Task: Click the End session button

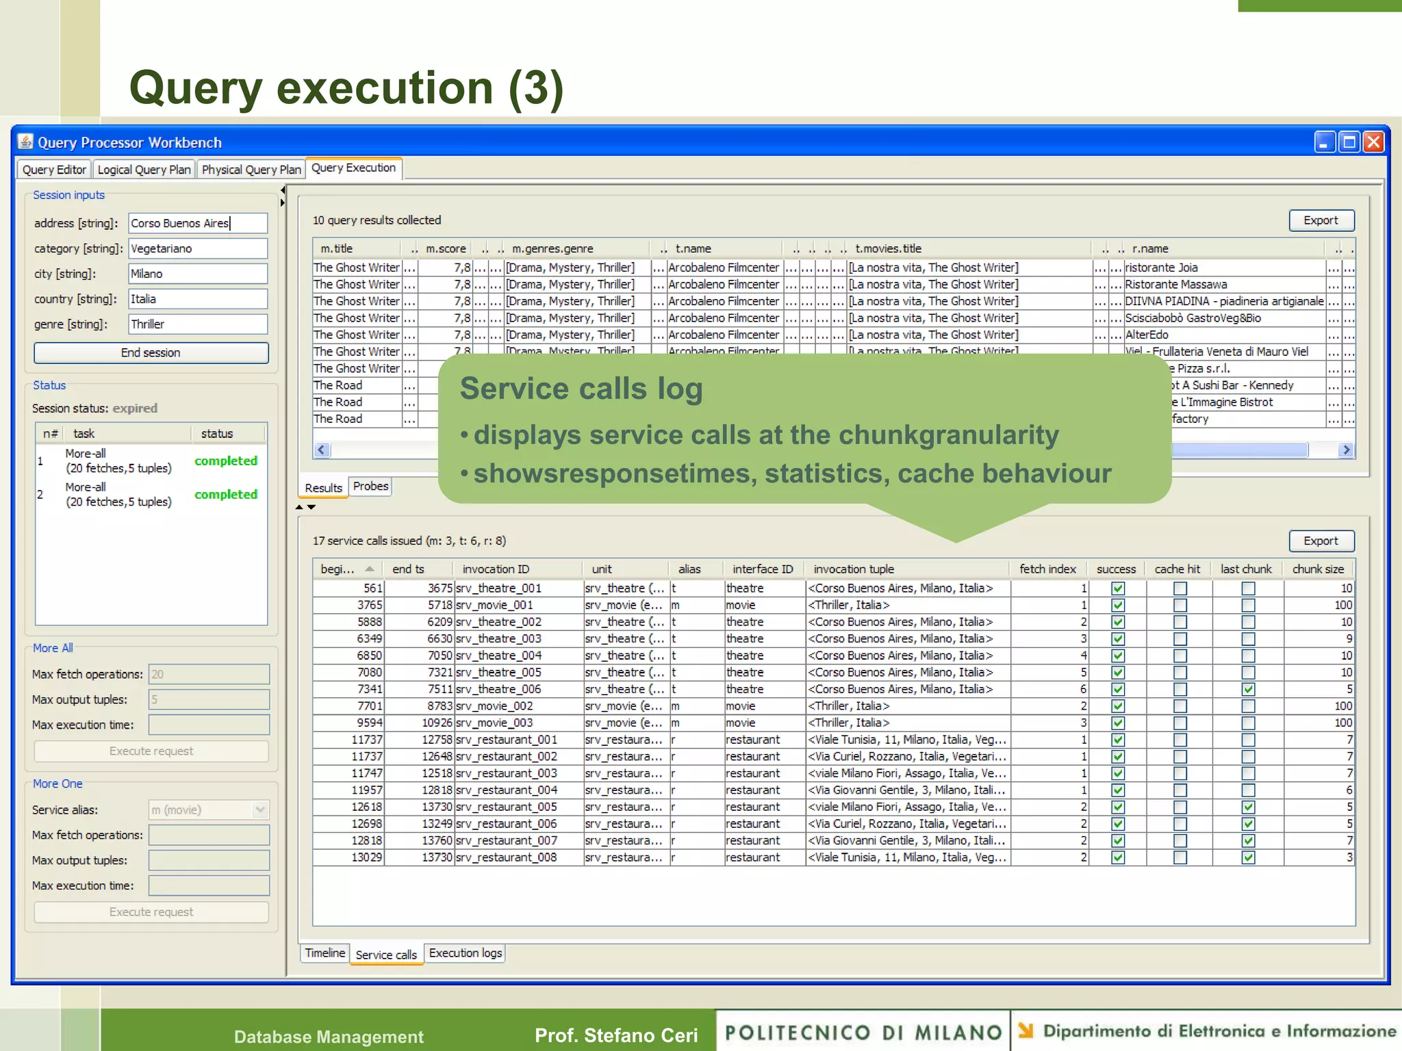Action: click(x=151, y=352)
